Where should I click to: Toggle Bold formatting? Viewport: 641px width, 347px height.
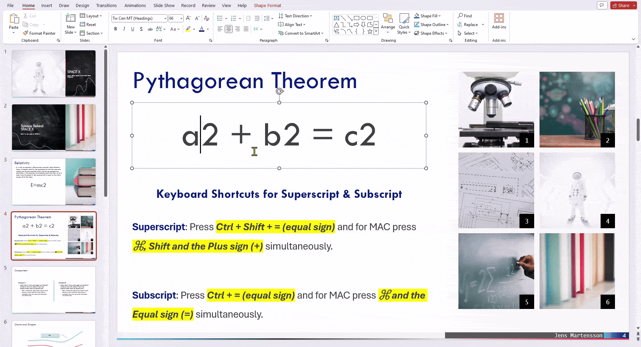coord(116,29)
